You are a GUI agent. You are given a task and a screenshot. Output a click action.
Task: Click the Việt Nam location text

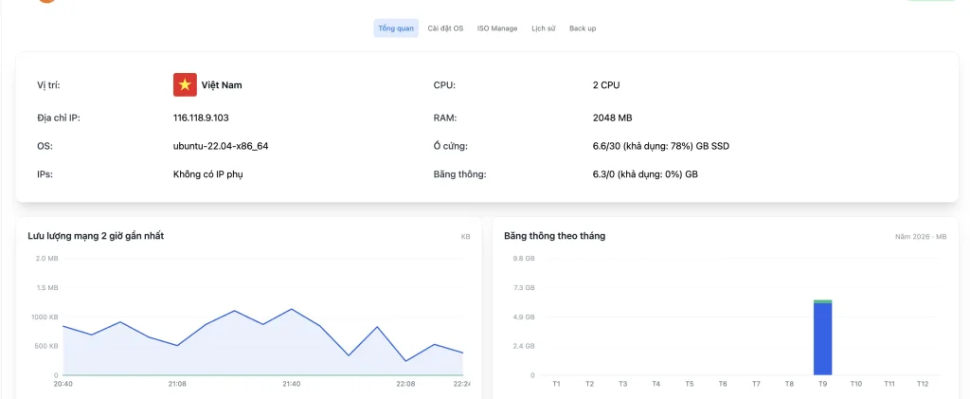(222, 84)
